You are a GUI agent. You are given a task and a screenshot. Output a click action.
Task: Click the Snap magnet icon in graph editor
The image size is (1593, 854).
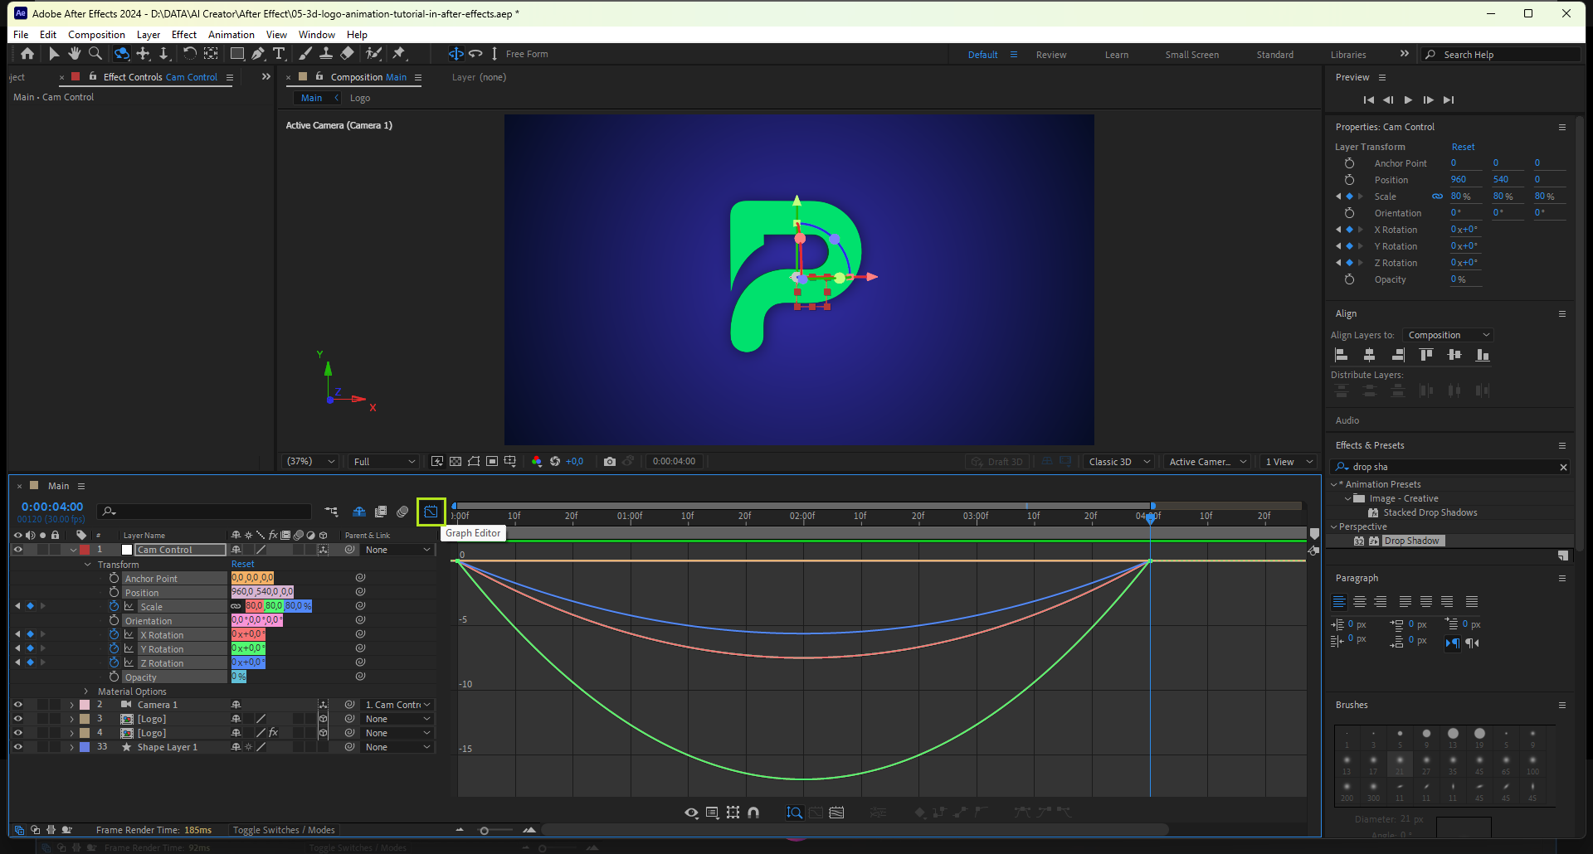[x=753, y=813]
